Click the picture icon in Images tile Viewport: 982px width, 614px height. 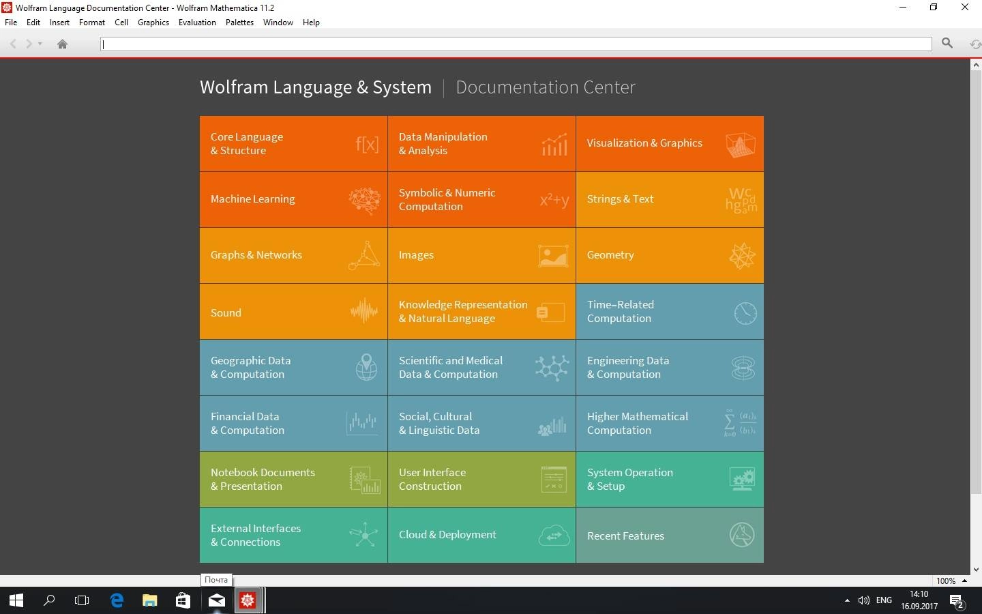553,256
